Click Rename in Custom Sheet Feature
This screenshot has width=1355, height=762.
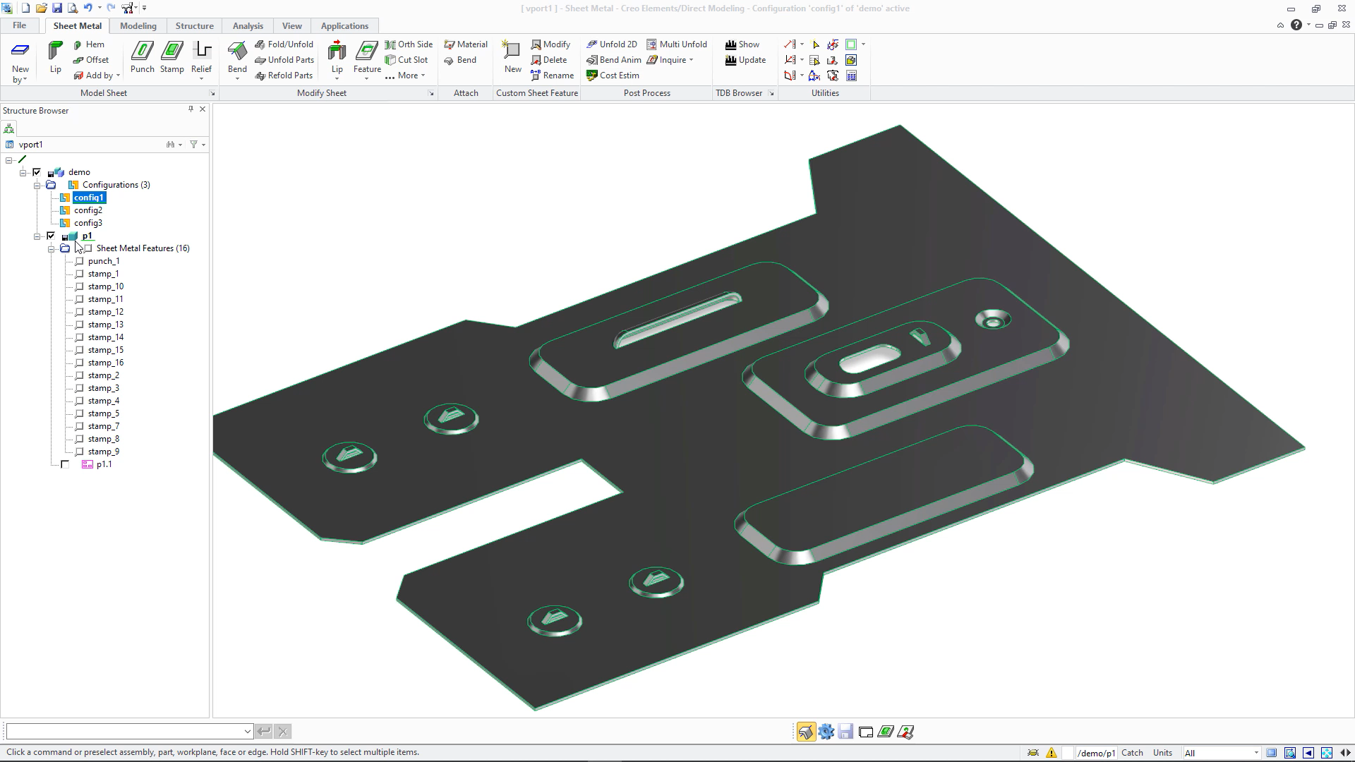[552, 75]
